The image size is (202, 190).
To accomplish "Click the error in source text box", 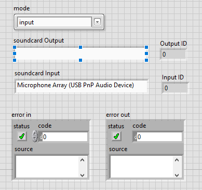I will tap(47, 167).
